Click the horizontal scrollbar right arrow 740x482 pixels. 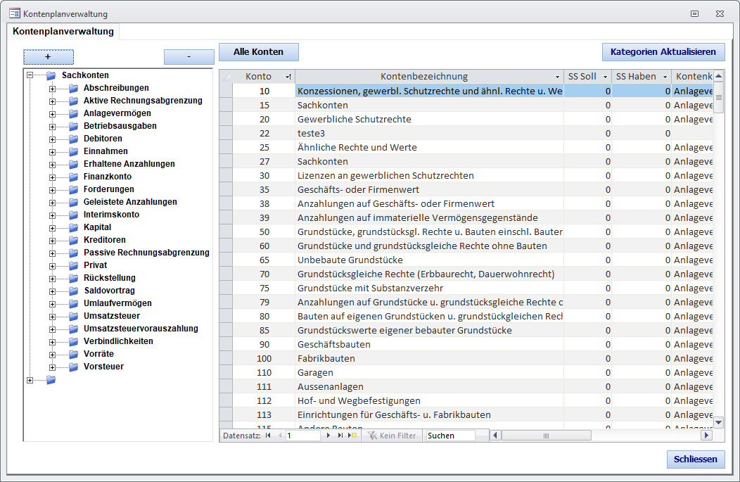tap(707, 436)
